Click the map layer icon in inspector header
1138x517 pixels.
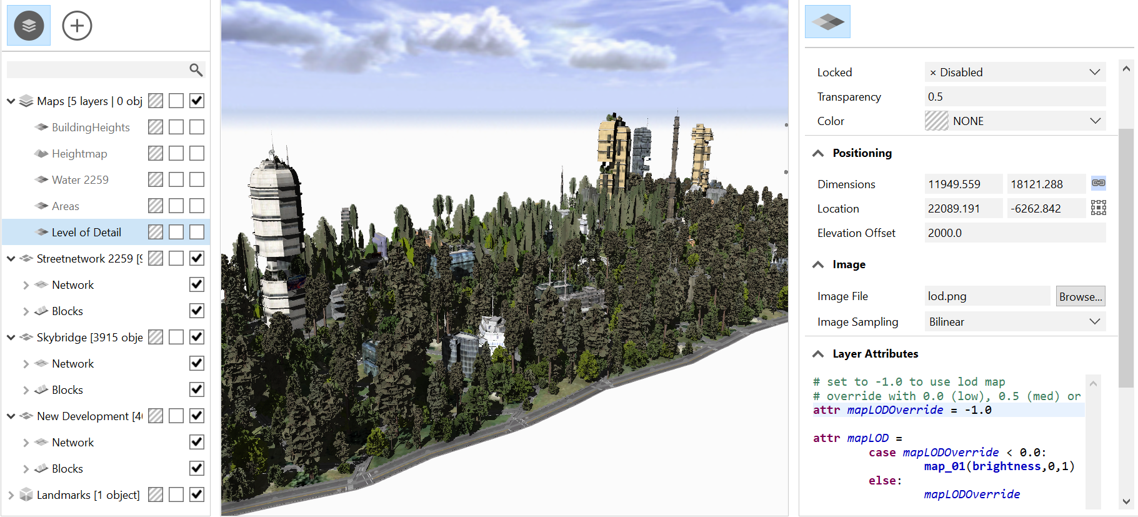pos(827,22)
